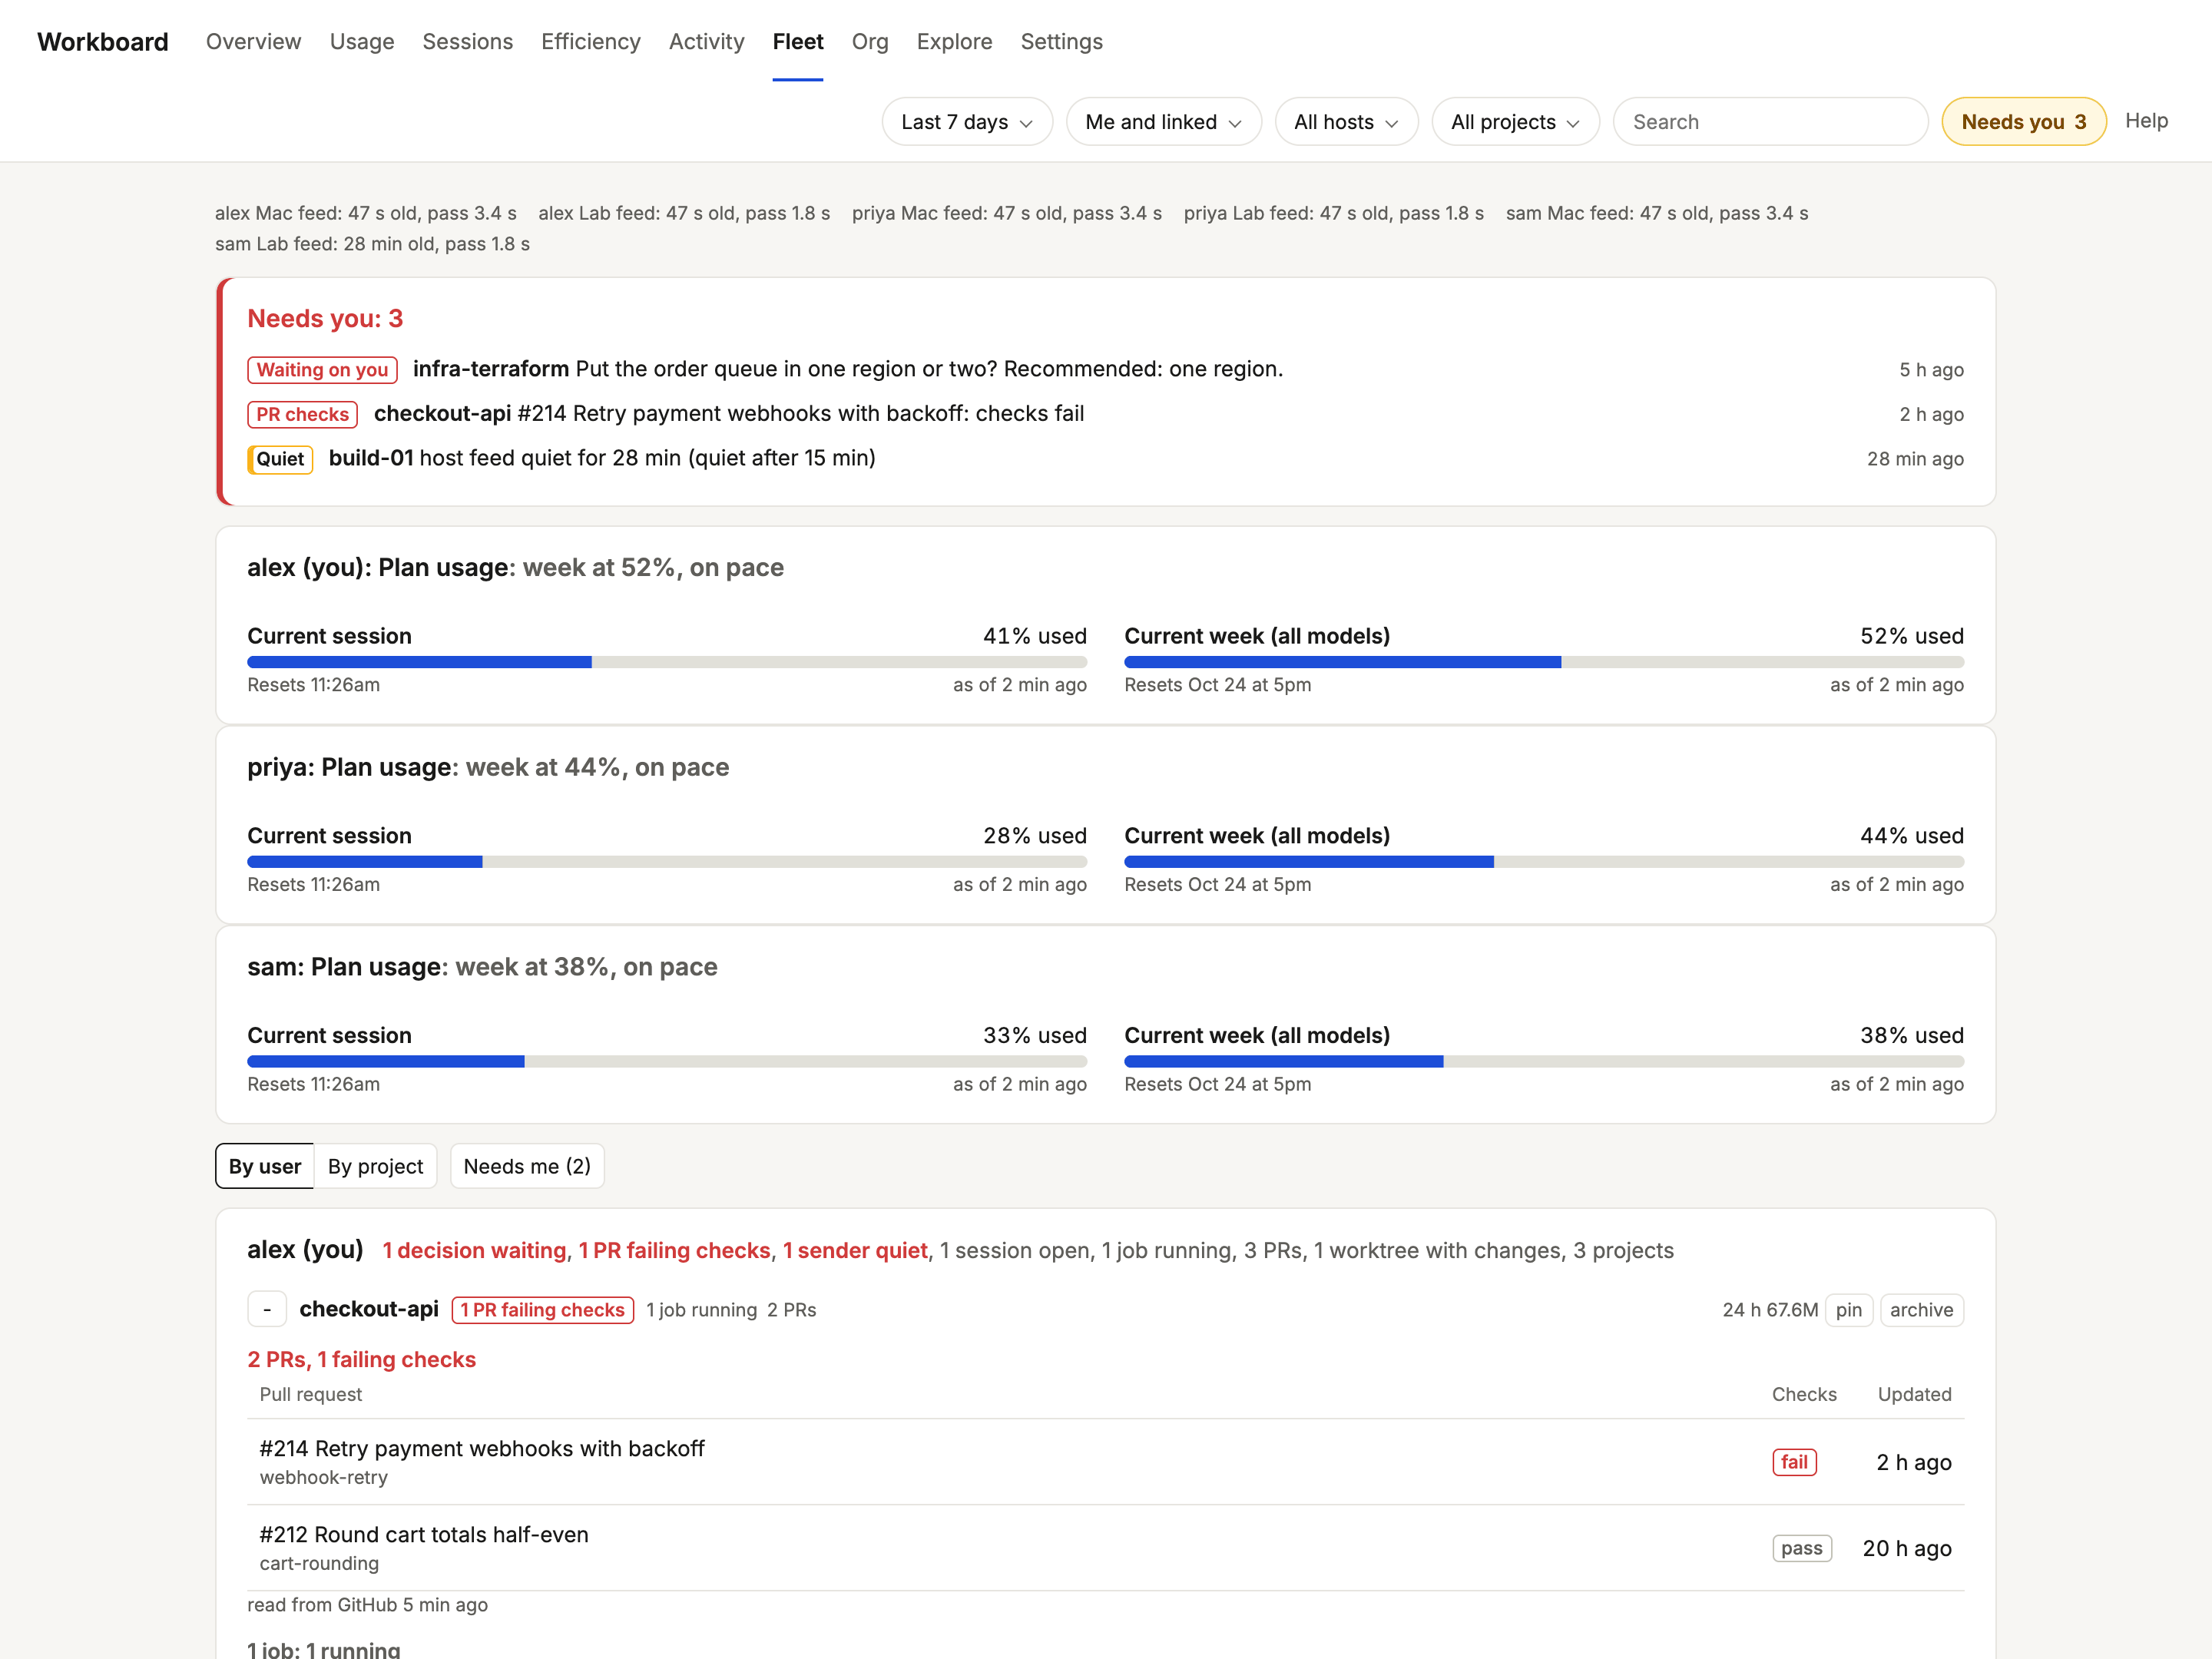Switch to the Activity tab
Image resolution: width=2212 pixels, height=1659 pixels.
706,42
